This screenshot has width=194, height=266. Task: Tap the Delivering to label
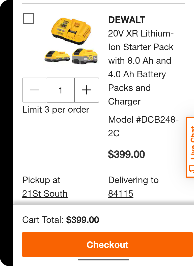tap(133, 180)
